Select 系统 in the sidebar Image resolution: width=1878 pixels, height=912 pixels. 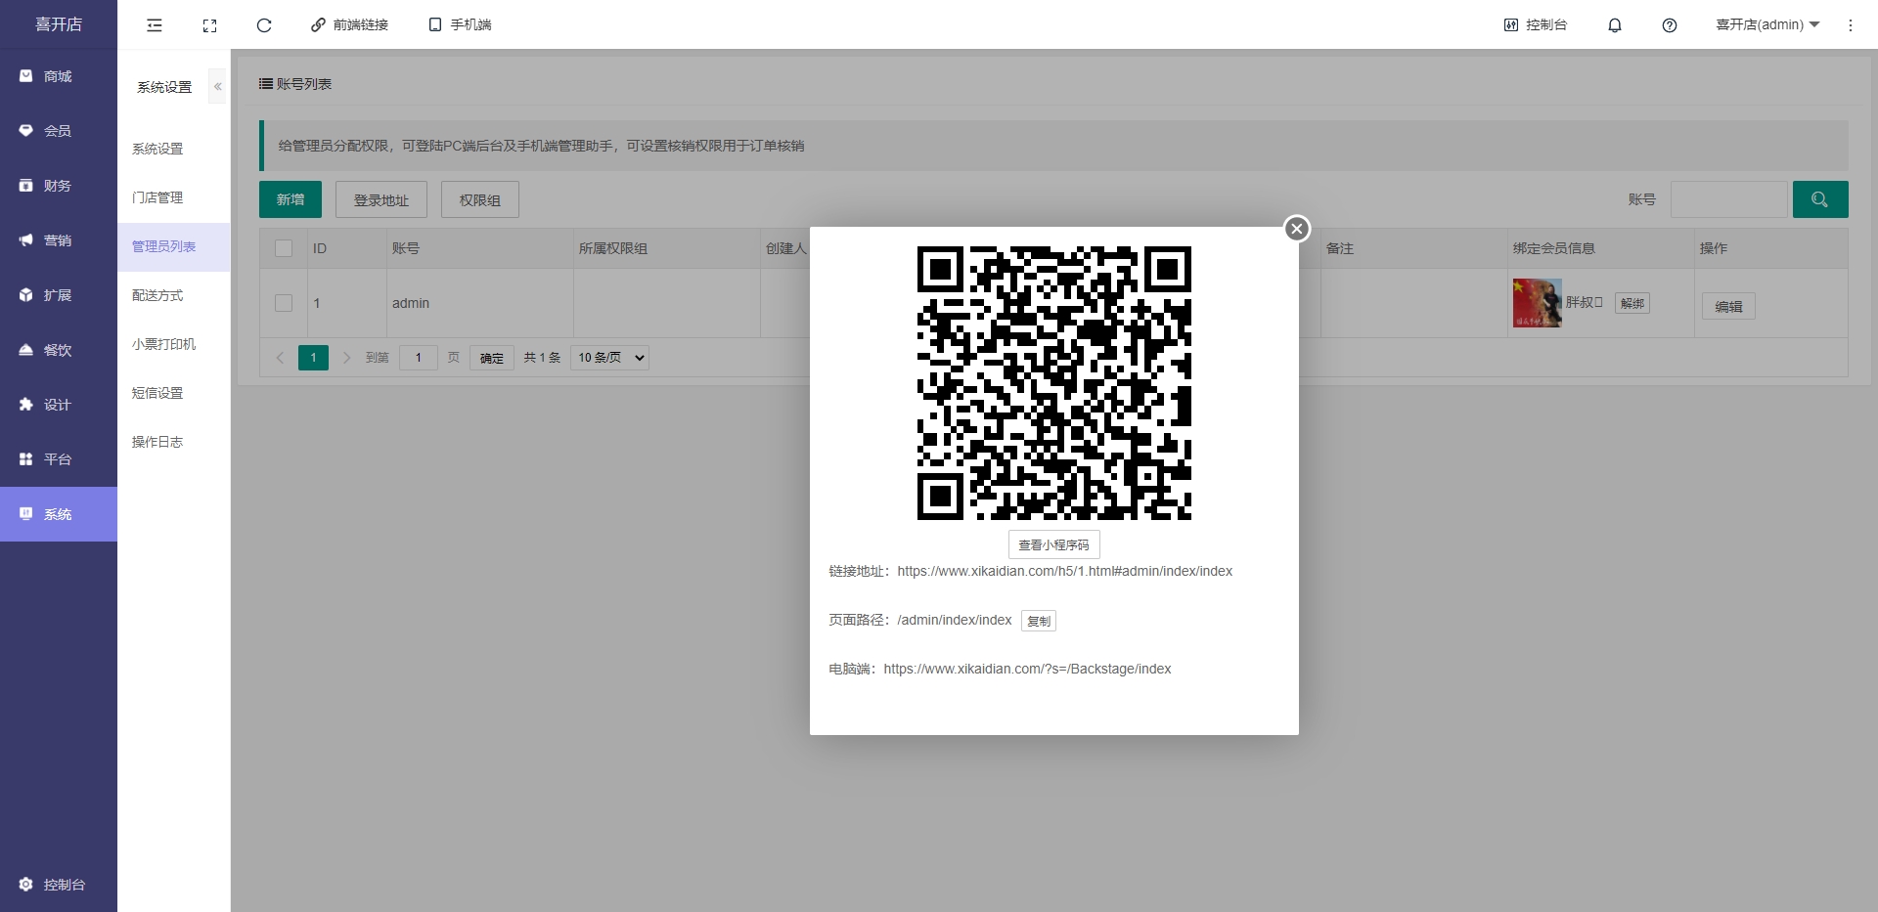pos(59,514)
